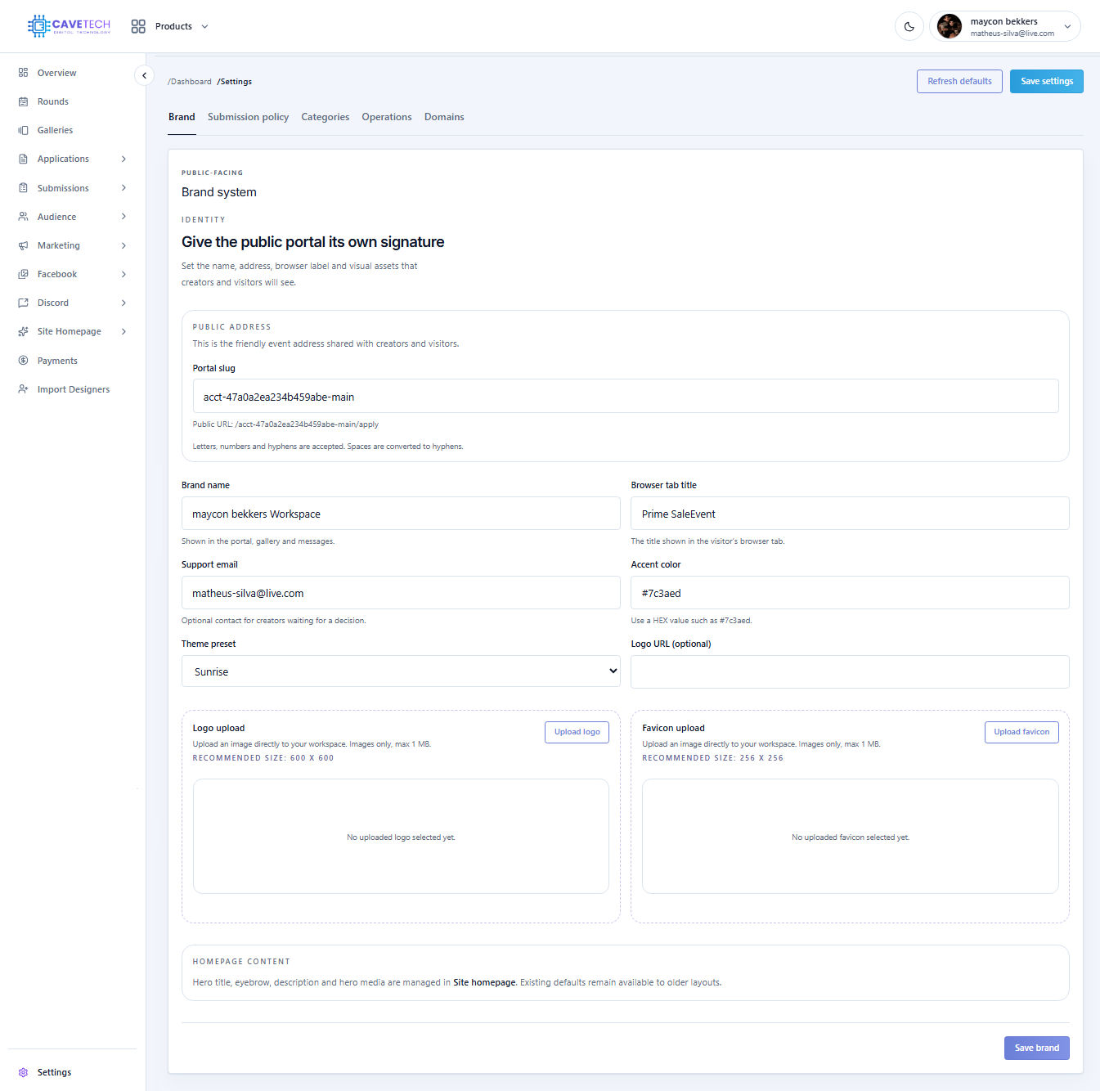Follow the Site homepage link

coord(485,982)
